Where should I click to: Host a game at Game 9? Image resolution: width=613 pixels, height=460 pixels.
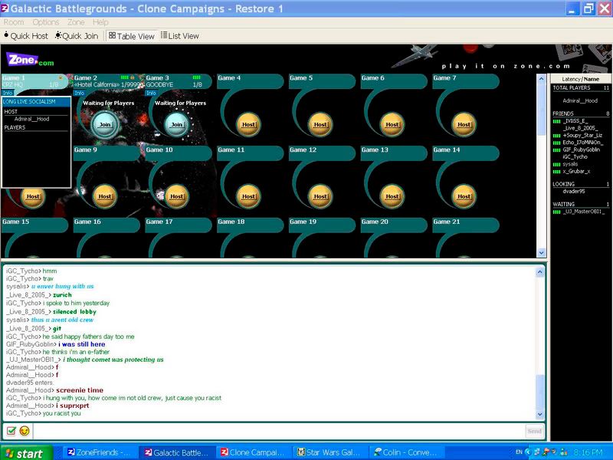pyautogui.click(x=105, y=196)
